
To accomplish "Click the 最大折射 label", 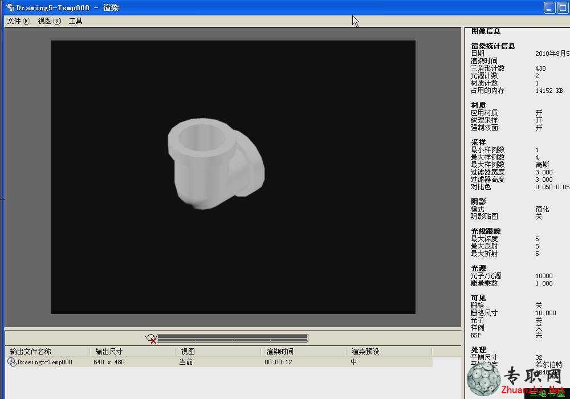I will (484, 254).
